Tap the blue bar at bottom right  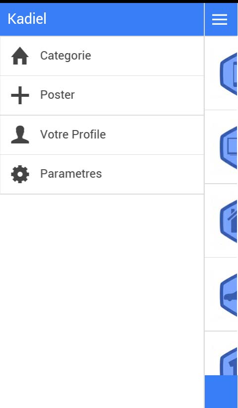(x=221, y=392)
